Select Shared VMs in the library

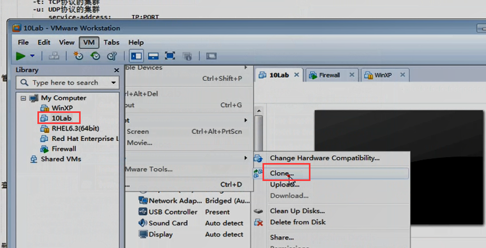tap(61, 159)
